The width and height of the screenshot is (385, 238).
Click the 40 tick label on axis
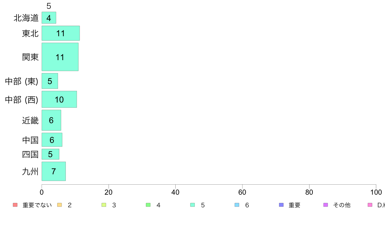pos(175,192)
